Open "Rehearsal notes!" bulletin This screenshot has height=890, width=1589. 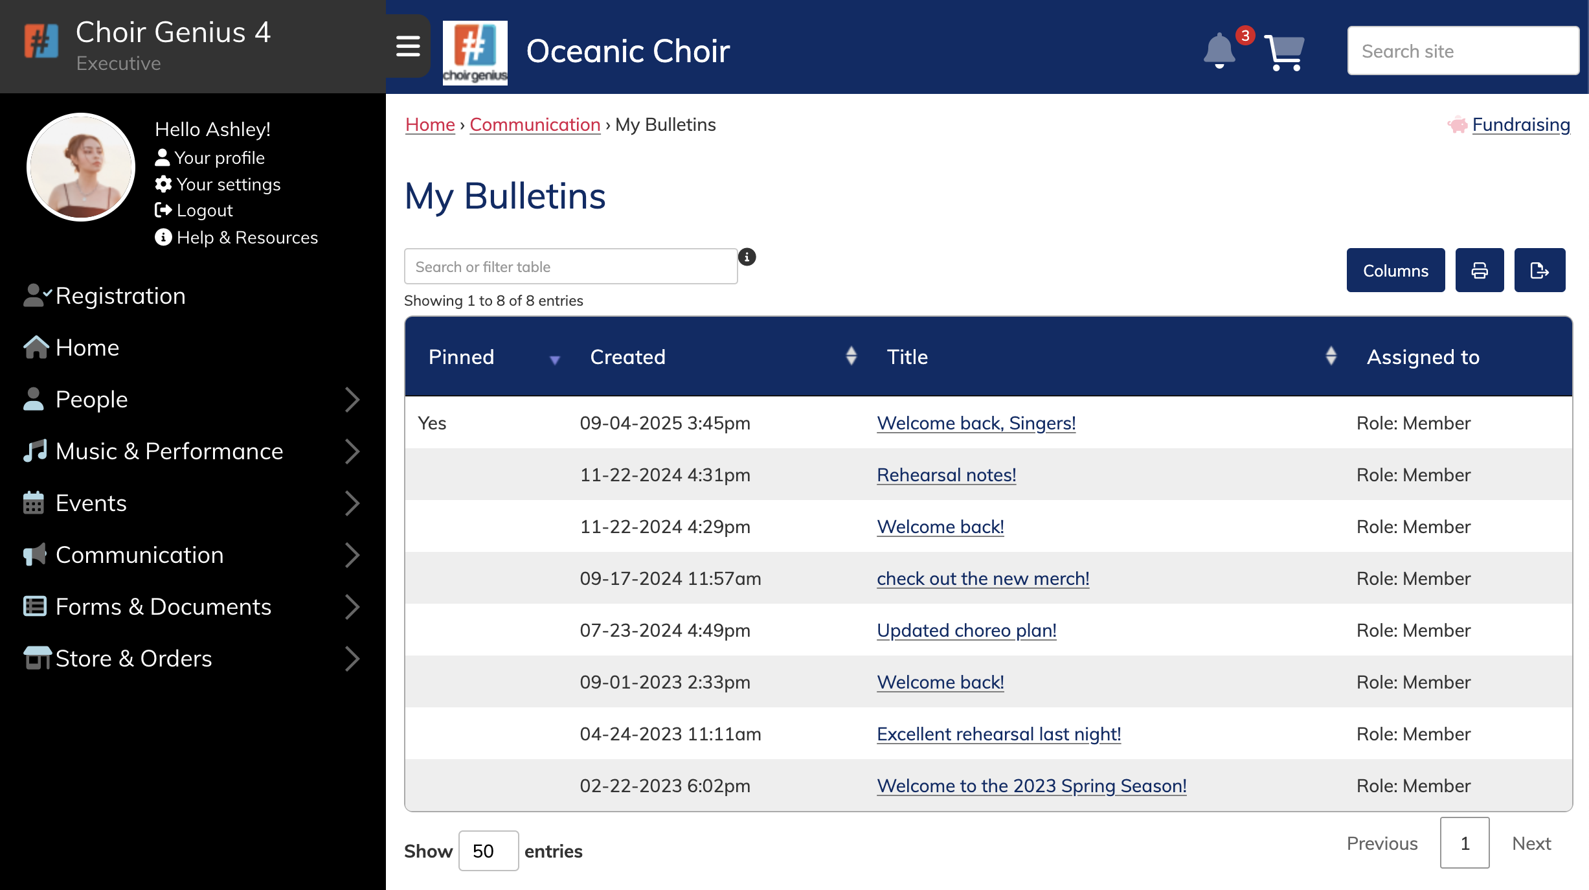946,475
